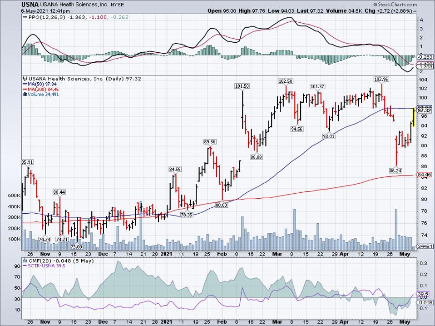Click the up arrow after Chg percentage
This screenshot has width=435, height=326.
tap(415, 11)
